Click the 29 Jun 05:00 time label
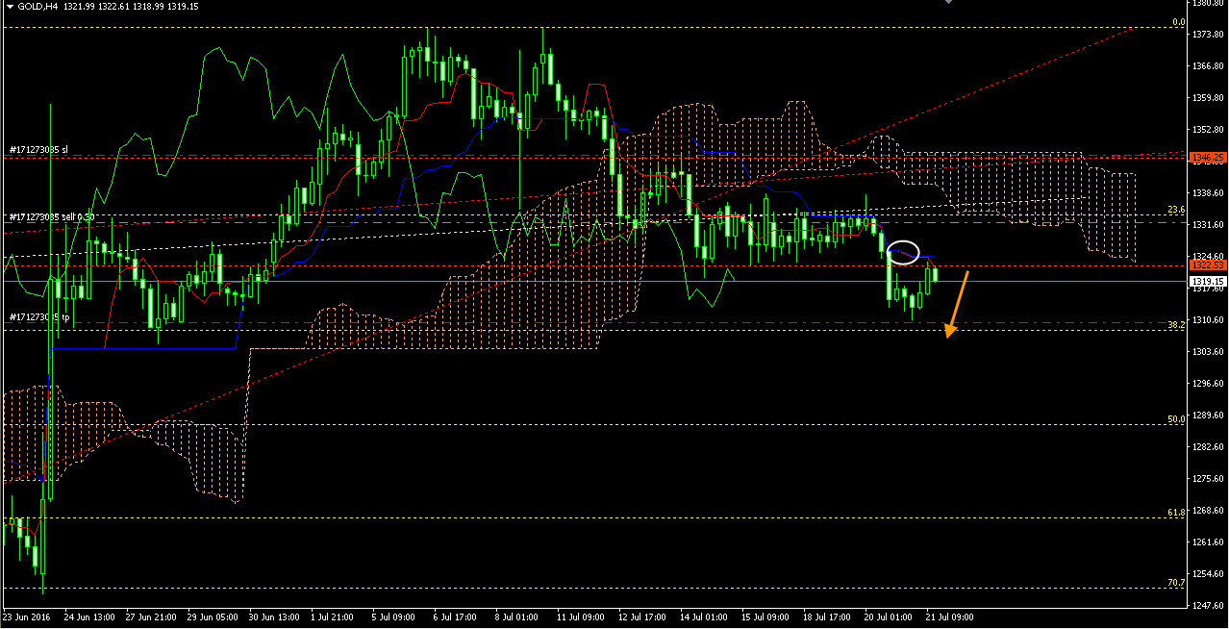 click(x=213, y=616)
